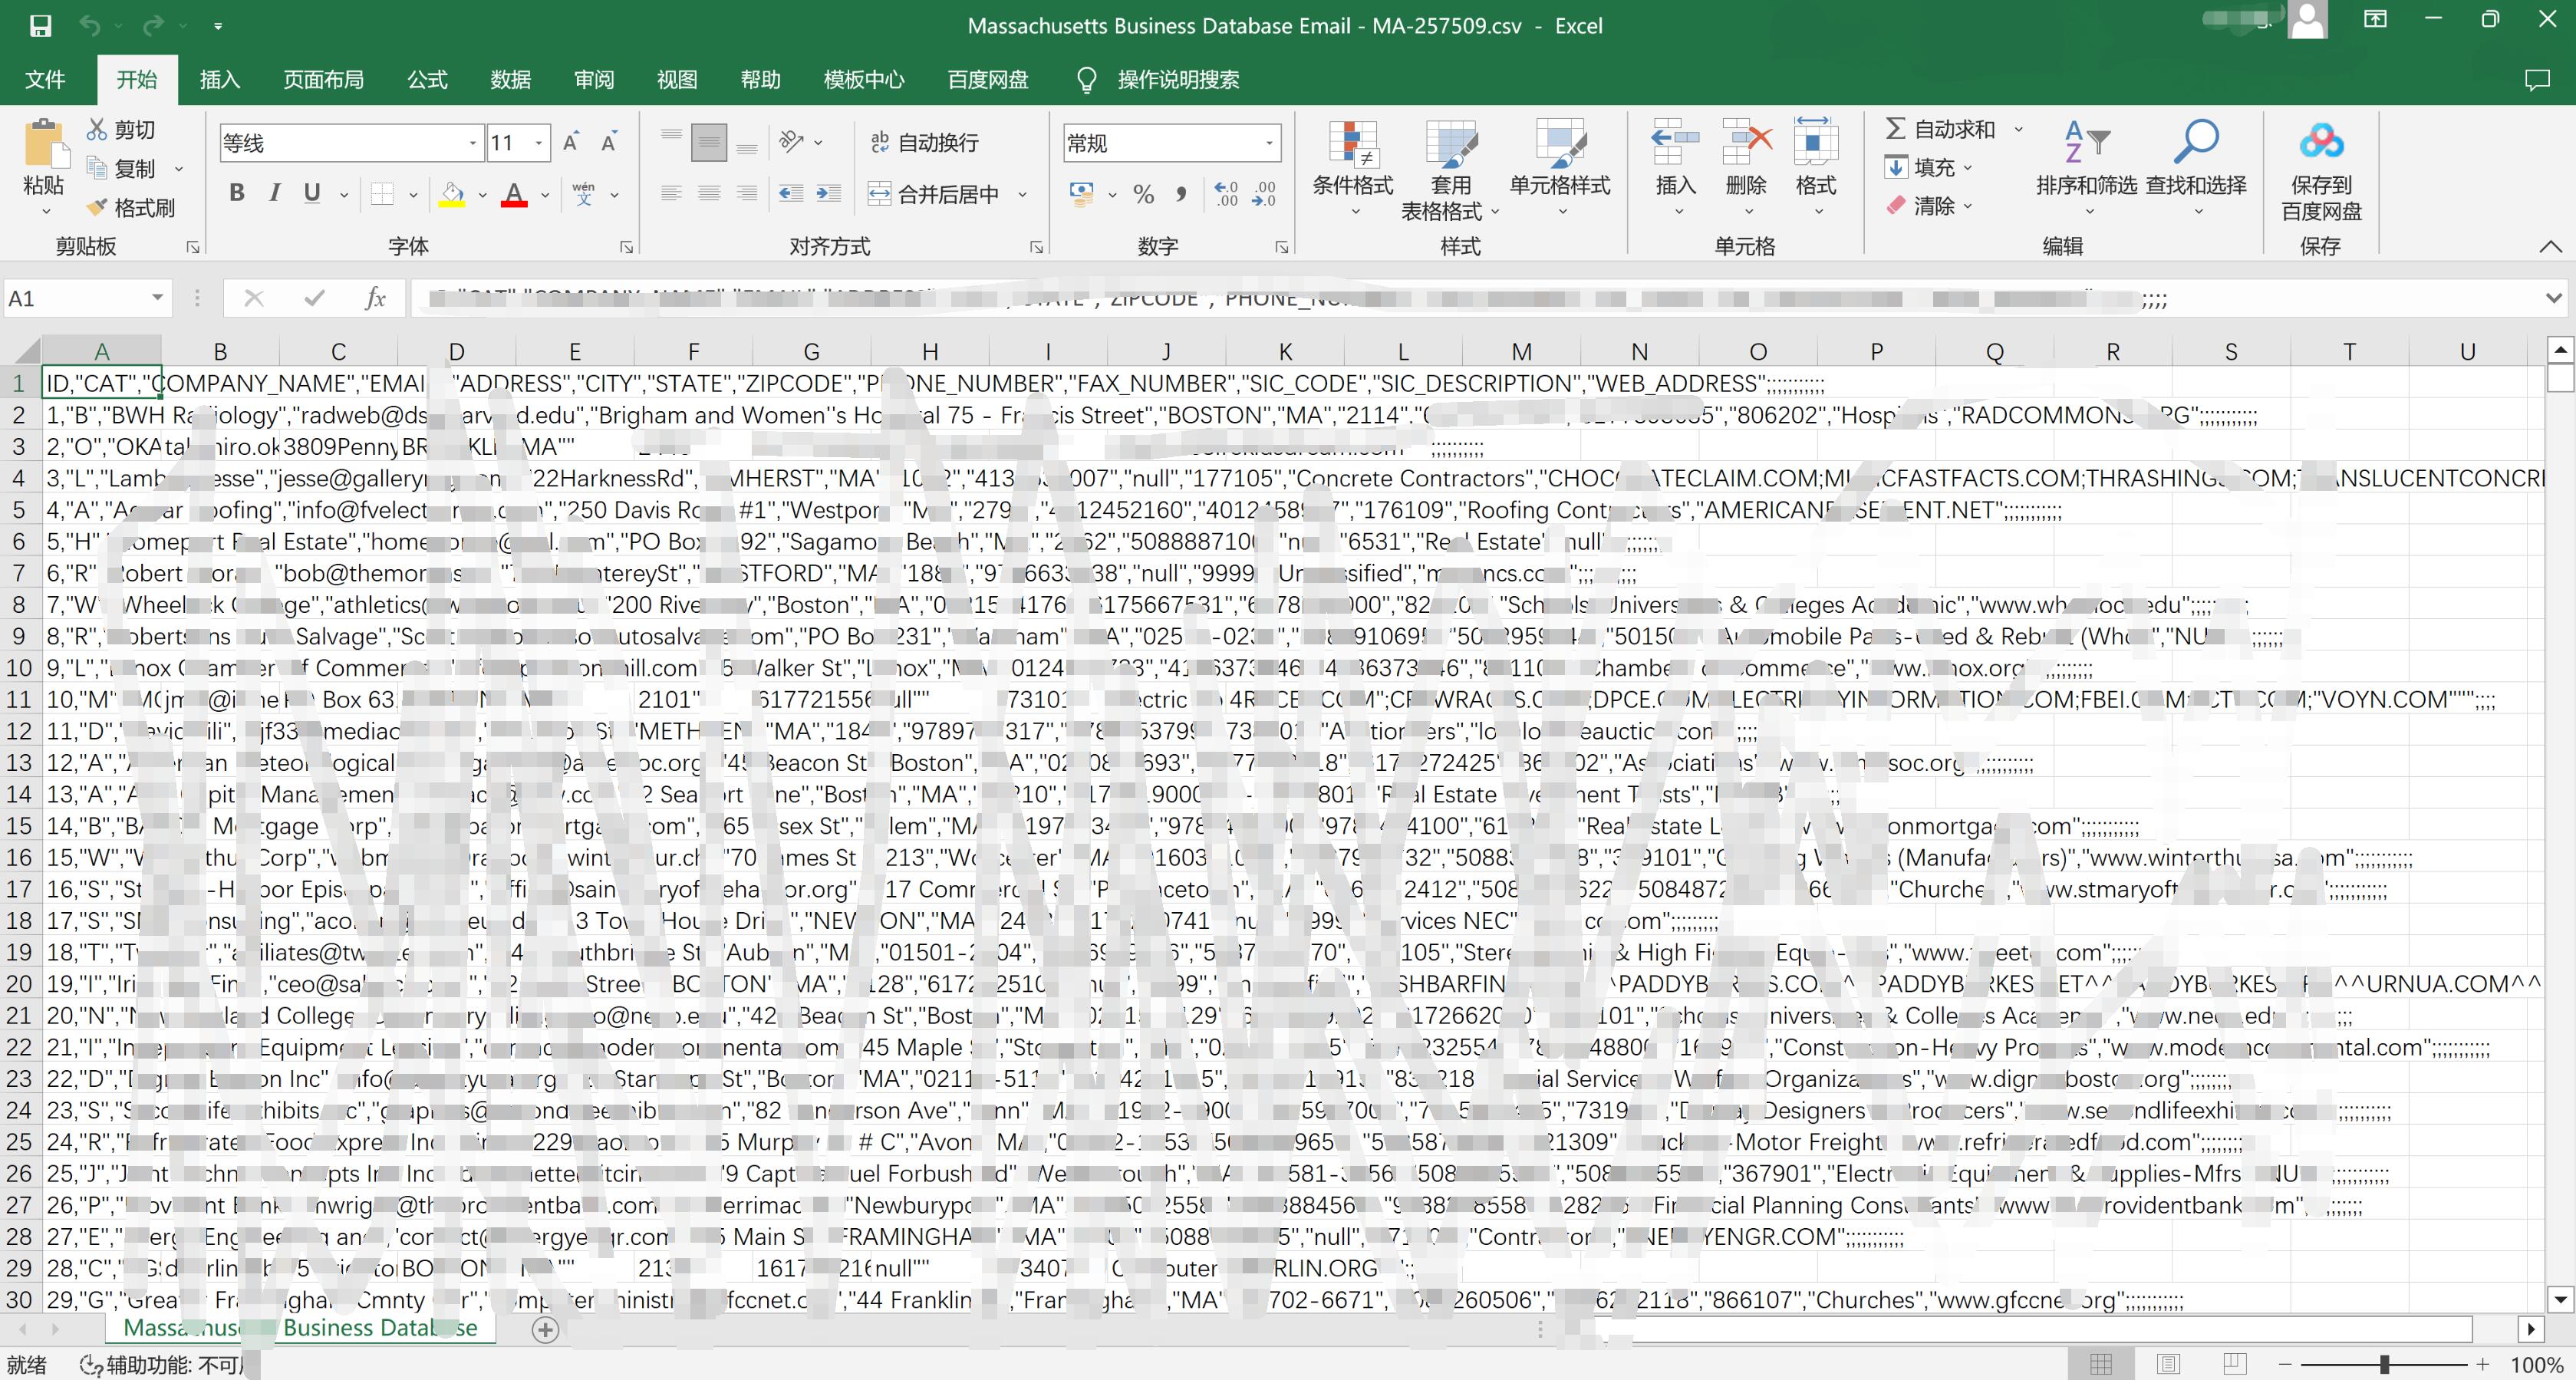Image resolution: width=2576 pixels, height=1380 pixels.
Task: Click the 插入 insert cells icon
Action: (1676, 143)
